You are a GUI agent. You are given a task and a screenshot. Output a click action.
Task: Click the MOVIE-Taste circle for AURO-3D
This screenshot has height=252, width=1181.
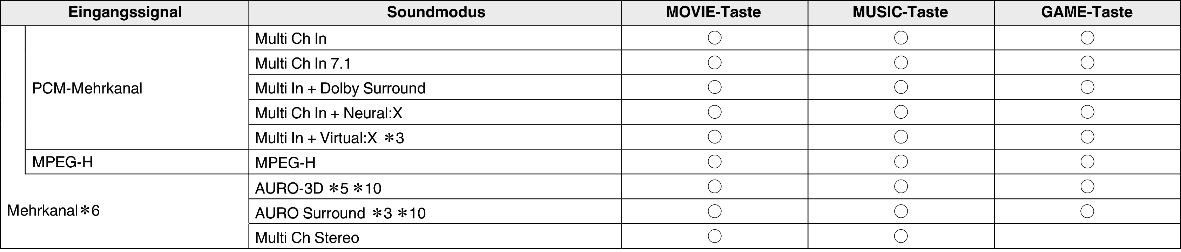tap(714, 187)
